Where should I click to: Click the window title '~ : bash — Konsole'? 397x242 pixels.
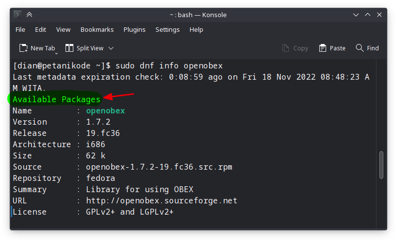click(198, 15)
